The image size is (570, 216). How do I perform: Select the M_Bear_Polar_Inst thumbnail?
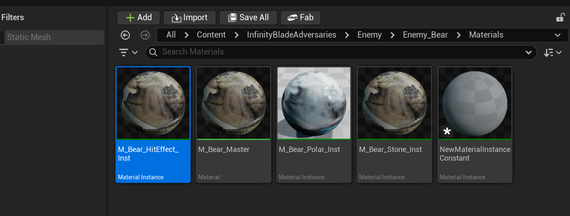[x=314, y=103]
